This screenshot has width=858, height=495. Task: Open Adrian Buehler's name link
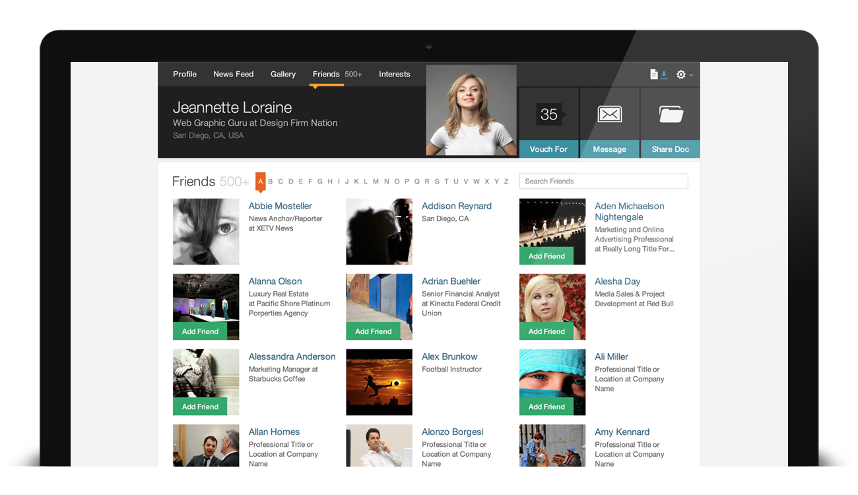pyautogui.click(x=451, y=281)
